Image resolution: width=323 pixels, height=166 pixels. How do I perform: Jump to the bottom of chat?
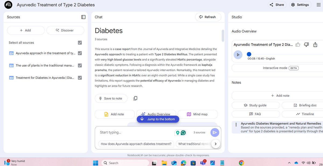tap(158, 119)
